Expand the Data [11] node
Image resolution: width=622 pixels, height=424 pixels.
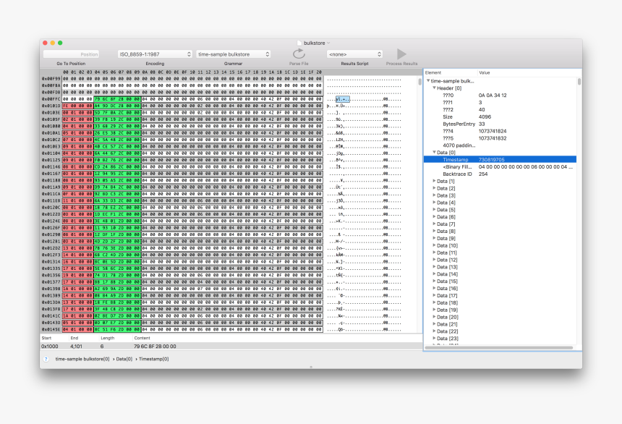tap(435, 253)
